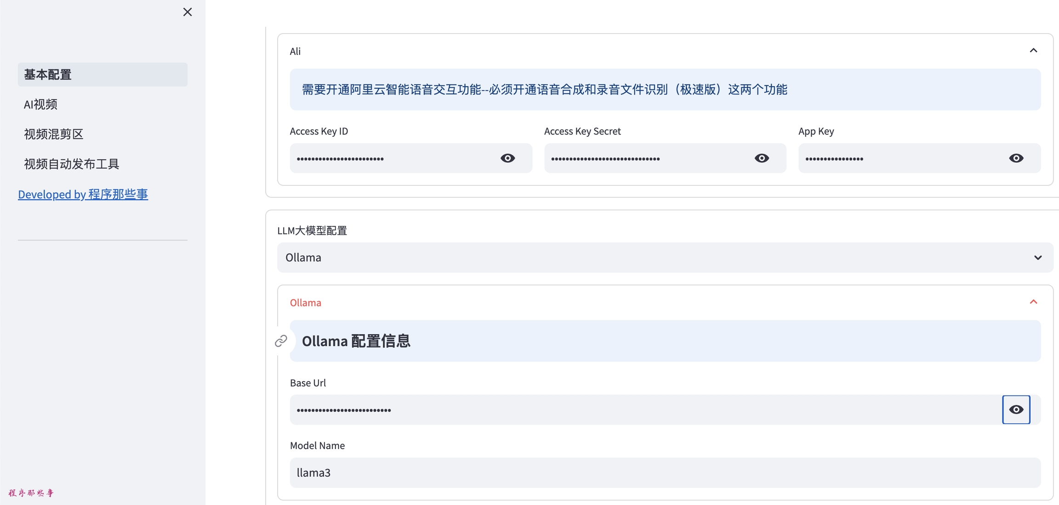Toggle visibility of the App Key

(x=1016, y=158)
